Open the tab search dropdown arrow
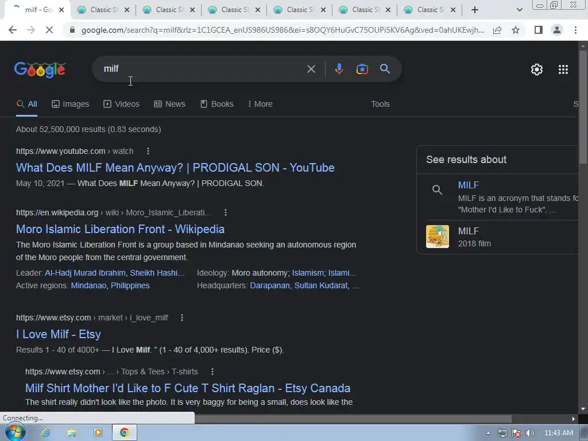This screenshot has width=588, height=441. (x=519, y=10)
